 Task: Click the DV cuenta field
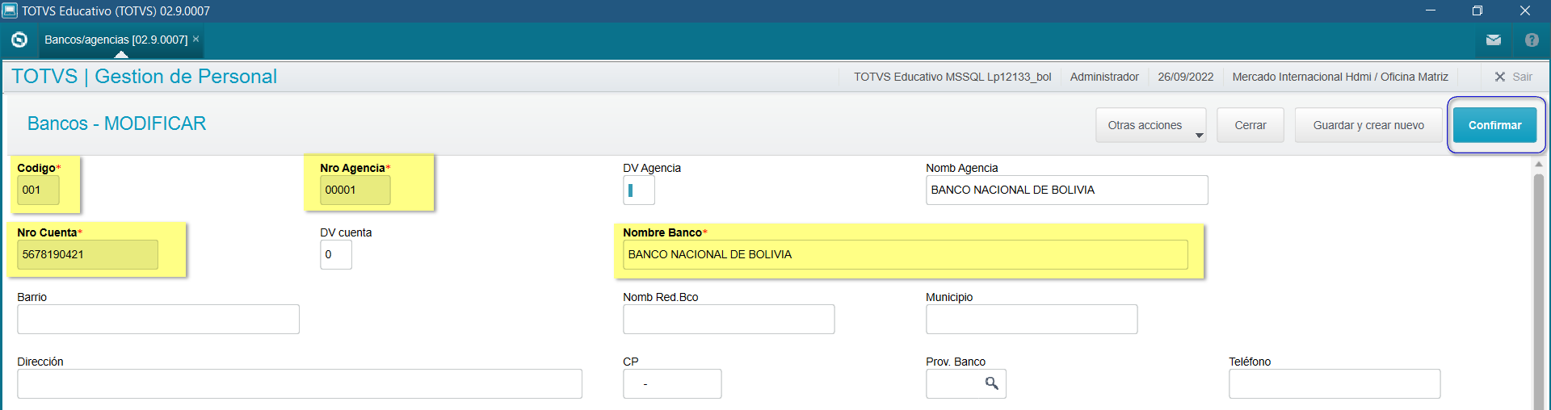point(336,254)
